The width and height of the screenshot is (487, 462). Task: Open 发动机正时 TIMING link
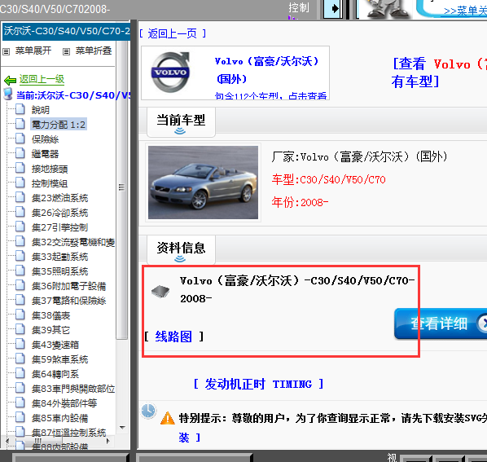pyautogui.click(x=258, y=384)
